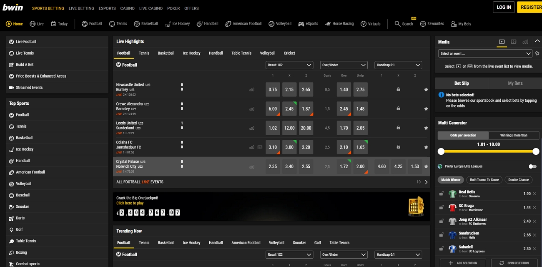542x267 pixels.
Task: Open Today calendar icon in sports bar
Action: click(53, 24)
